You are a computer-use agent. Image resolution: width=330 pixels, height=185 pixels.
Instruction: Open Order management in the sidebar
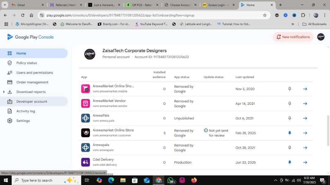[32, 82]
